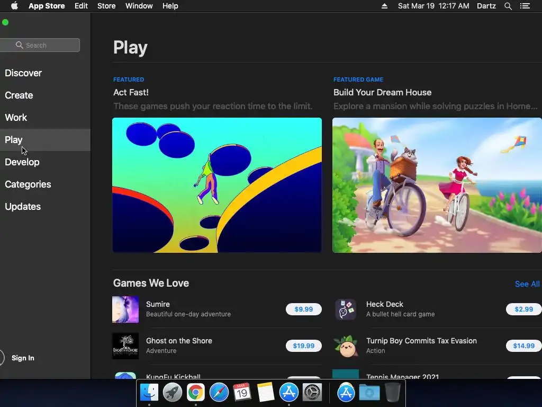Viewport: 542px width, 407px height.
Task: Click the eject icon in menu bar
Action: (384, 6)
